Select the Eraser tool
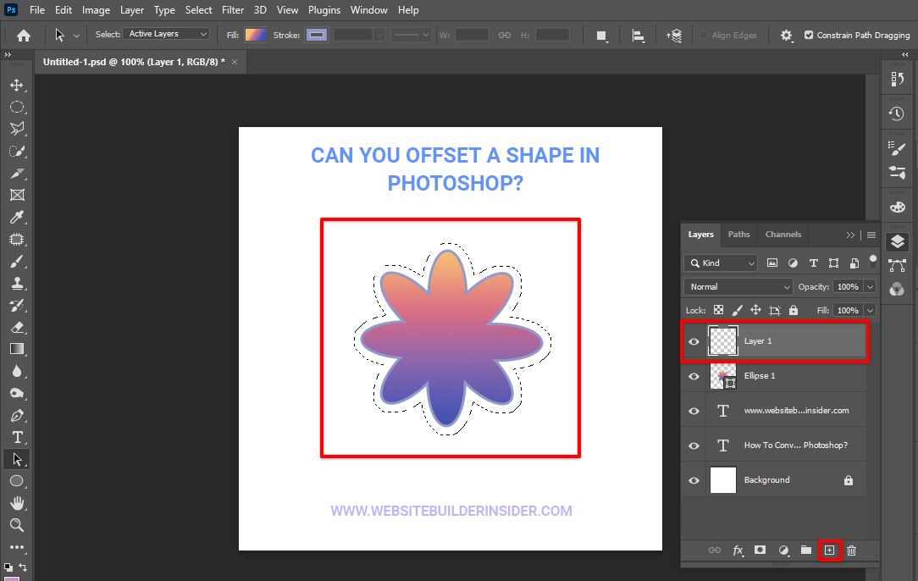Viewport: 918px width, 581px height. (x=16, y=327)
